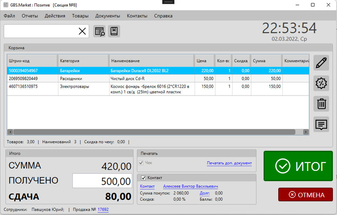This screenshot has width=337, height=215.
Task: Add a comment using speech bubble icon
Action: [x=321, y=124]
